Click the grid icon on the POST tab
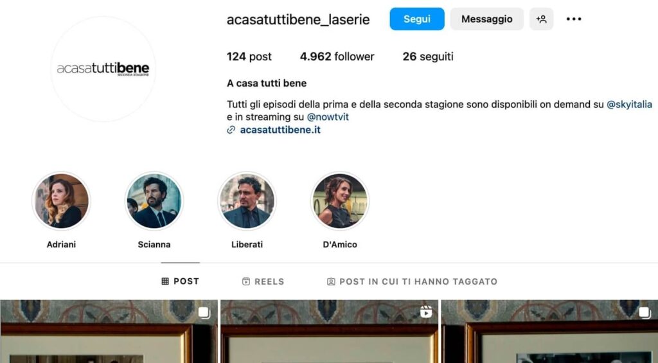The height and width of the screenshot is (363, 658). point(165,281)
